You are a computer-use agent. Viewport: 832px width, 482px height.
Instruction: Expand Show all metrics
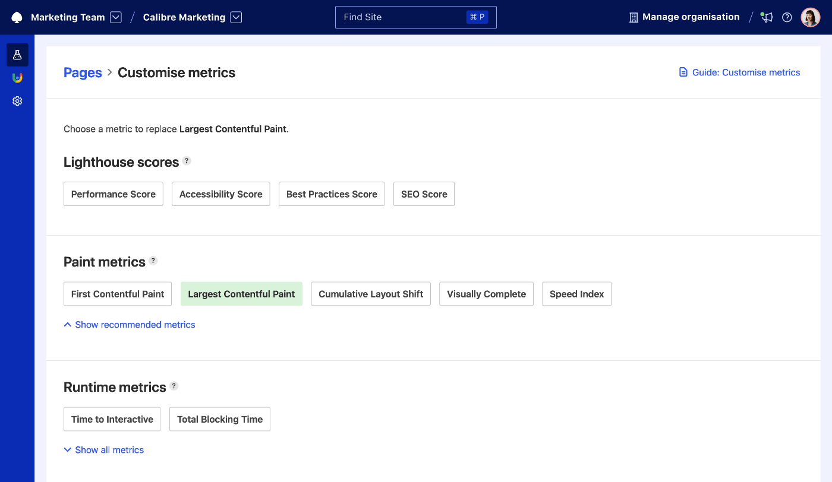pos(103,449)
